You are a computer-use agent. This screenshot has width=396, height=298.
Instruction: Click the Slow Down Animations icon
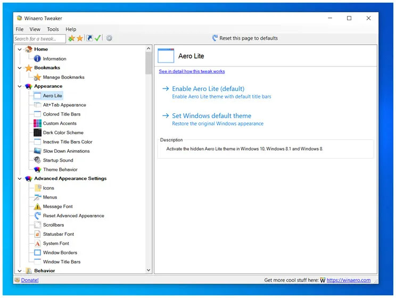pyautogui.click(x=37, y=151)
